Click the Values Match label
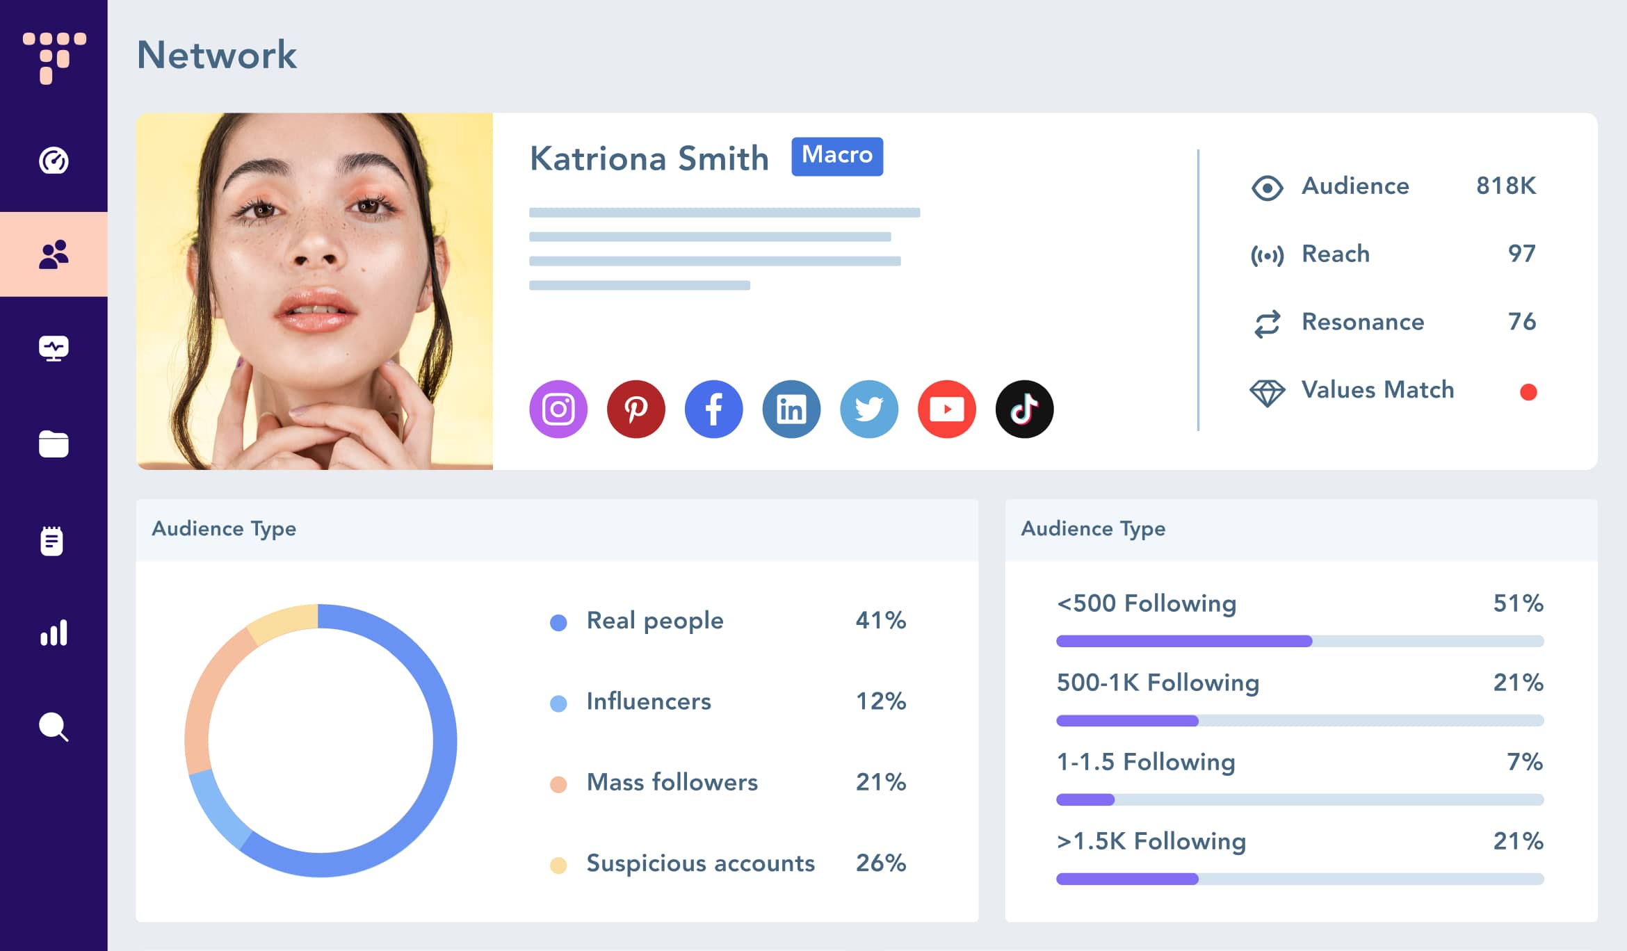Viewport: 1627px width, 951px height. [1377, 389]
